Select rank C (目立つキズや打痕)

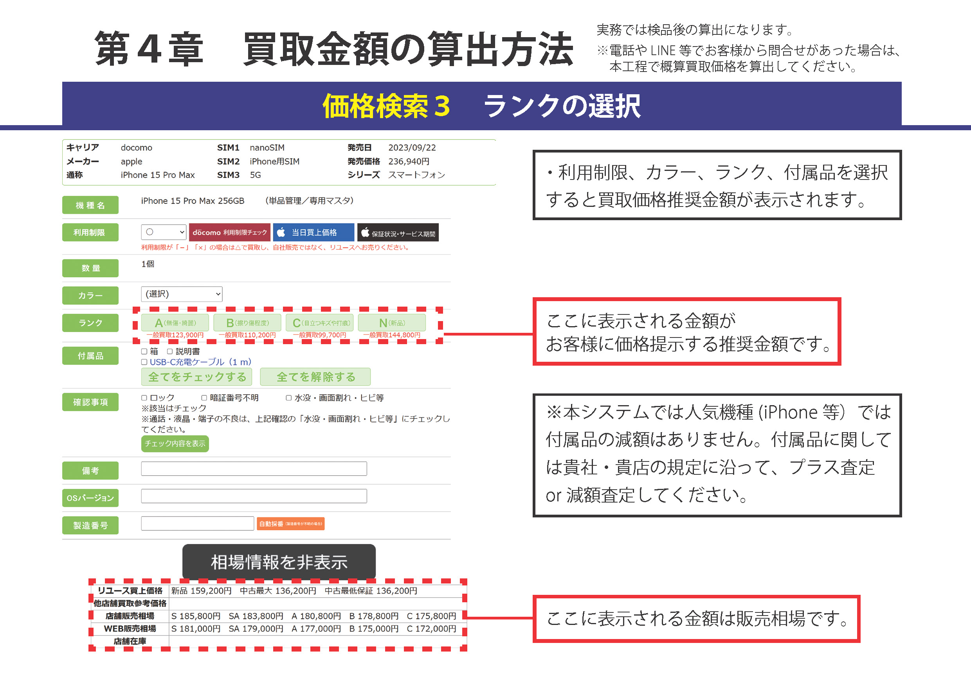[319, 323]
